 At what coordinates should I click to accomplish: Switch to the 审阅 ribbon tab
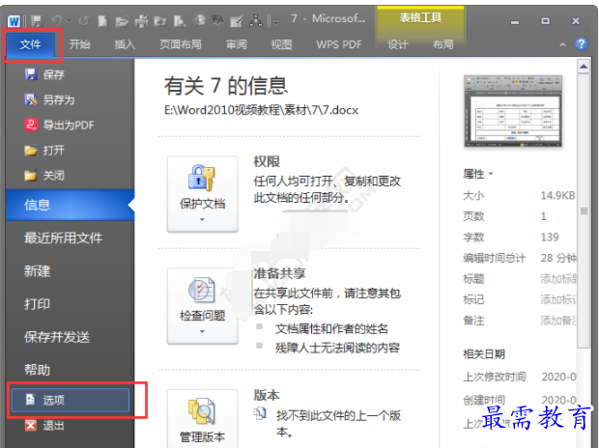point(237,44)
